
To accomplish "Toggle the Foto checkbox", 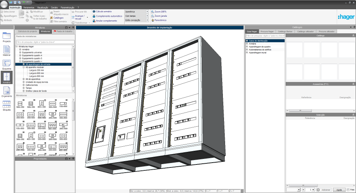I will (x=347, y=190).
